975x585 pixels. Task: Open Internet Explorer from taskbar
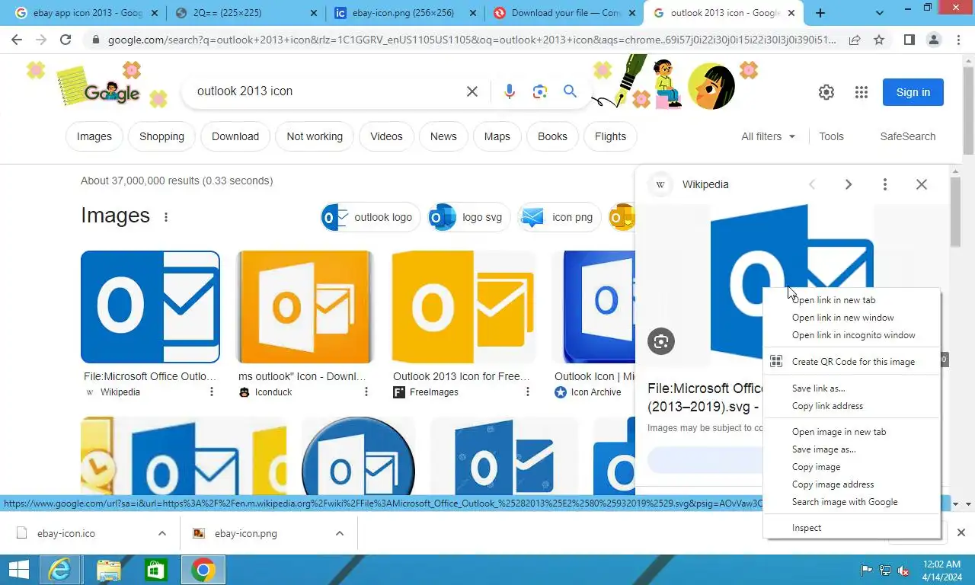pyautogui.click(x=61, y=570)
